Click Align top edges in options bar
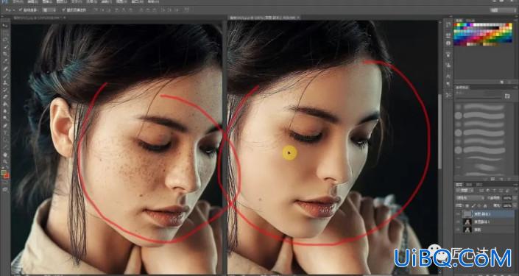The width and height of the screenshot is (519, 276). (x=96, y=10)
